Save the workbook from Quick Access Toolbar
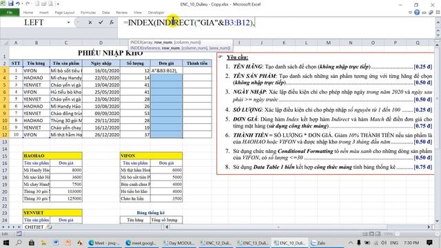This screenshot has width=441, height=248. tap(10, 3)
